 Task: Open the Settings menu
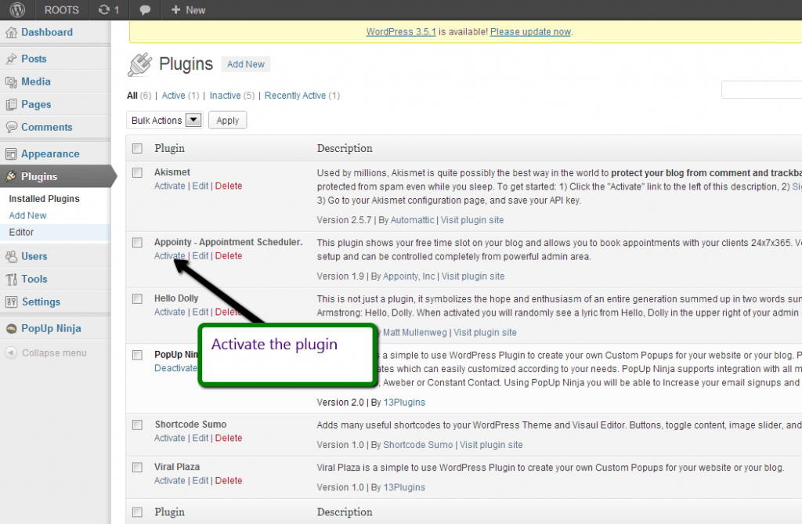click(41, 302)
